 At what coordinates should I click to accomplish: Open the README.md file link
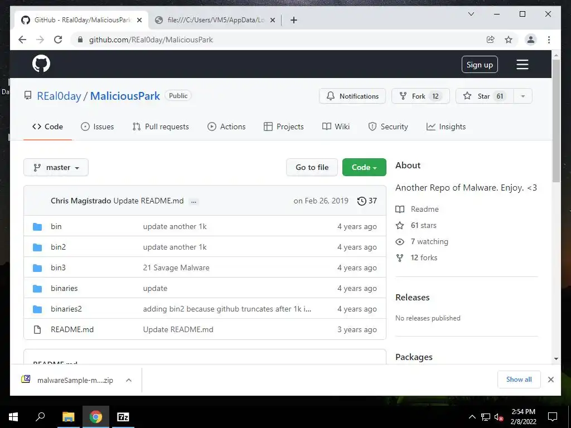[x=72, y=330]
